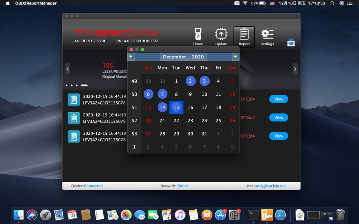Click the Online network status

[183, 186]
